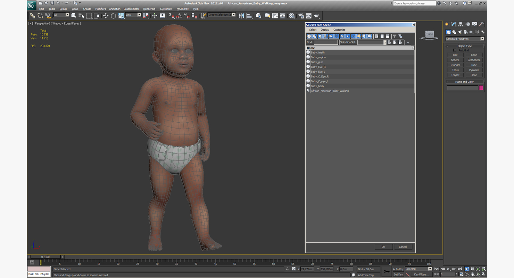This screenshot has width=514, height=278.
Task: Click the magenta object color swatch
Action: [x=481, y=88]
